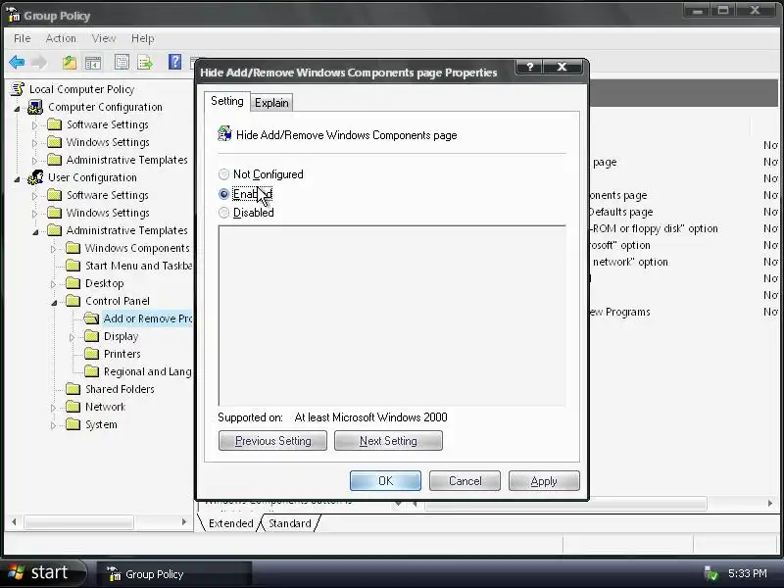
Task: Click the tree pane horizontal scrollbar thumb
Action: (x=79, y=522)
